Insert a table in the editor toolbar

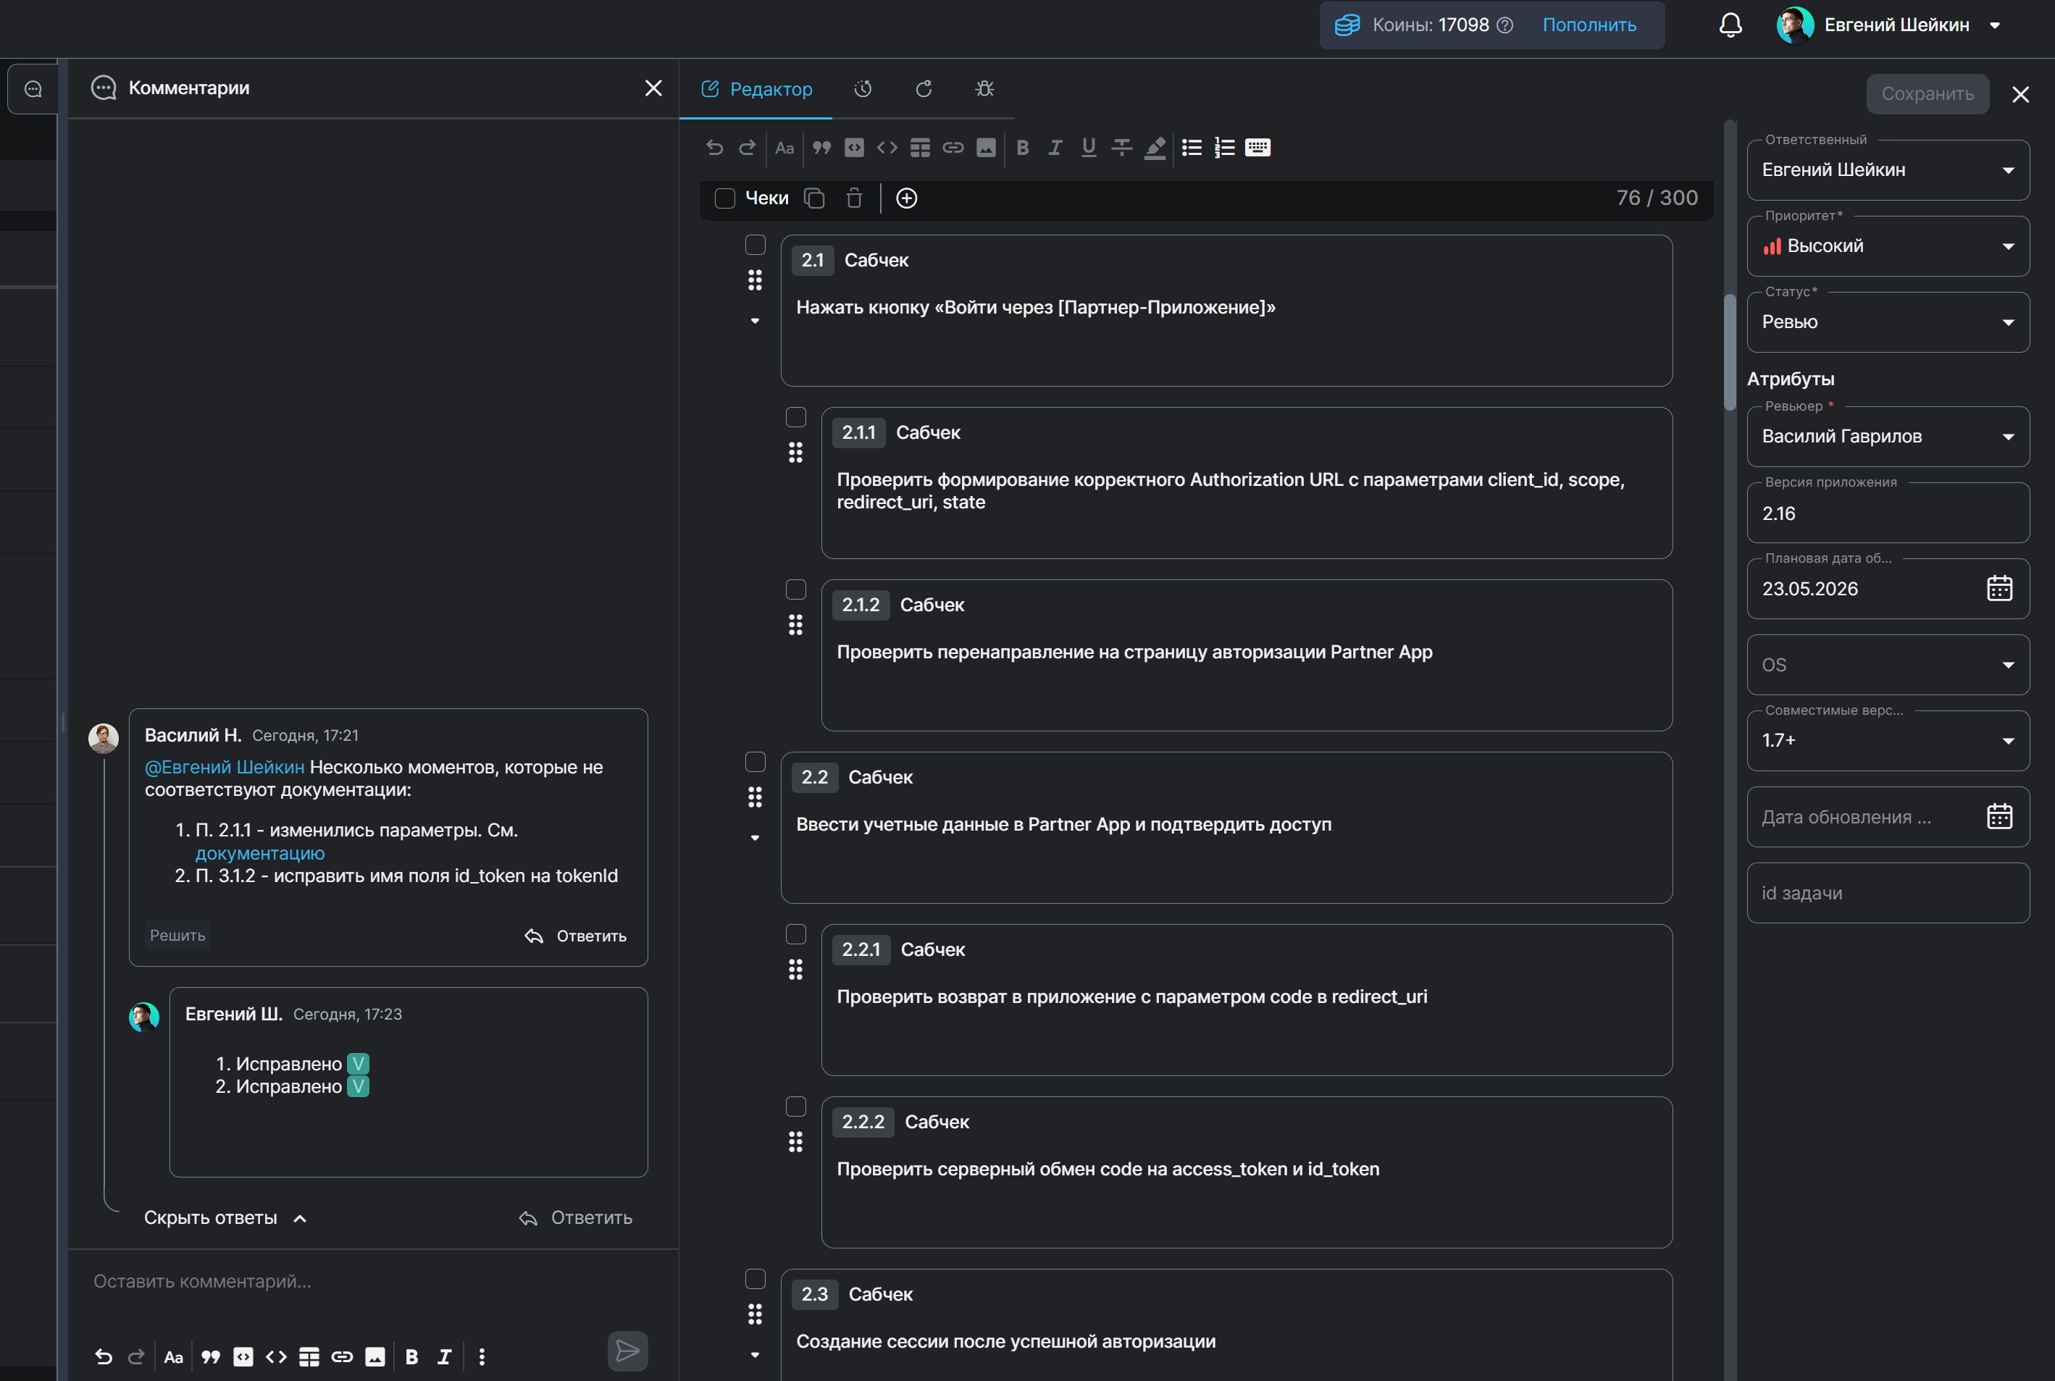[920, 148]
